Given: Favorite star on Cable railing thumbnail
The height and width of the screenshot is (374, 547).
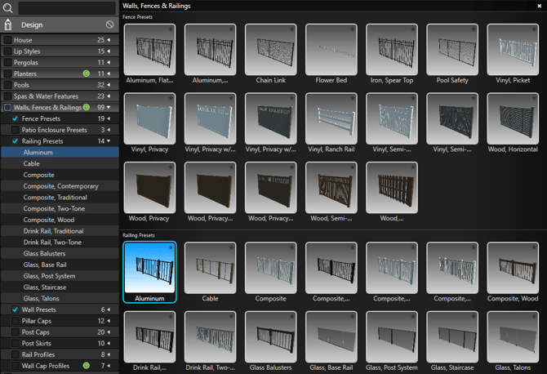Looking at the screenshot, I should (x=231, y=247).
